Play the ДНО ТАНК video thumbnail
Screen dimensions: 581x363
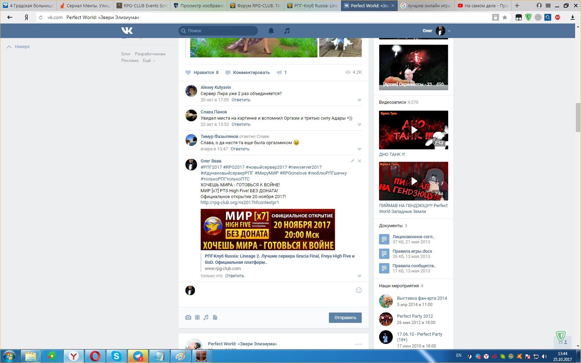coord(414,130)
